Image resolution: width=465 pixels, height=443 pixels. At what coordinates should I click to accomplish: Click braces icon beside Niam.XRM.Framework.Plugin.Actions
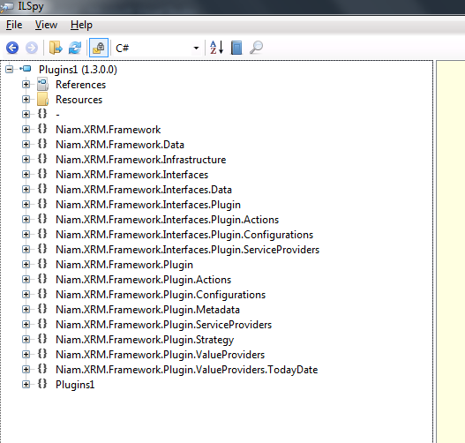pyautogui.click(x=42, y=279)
